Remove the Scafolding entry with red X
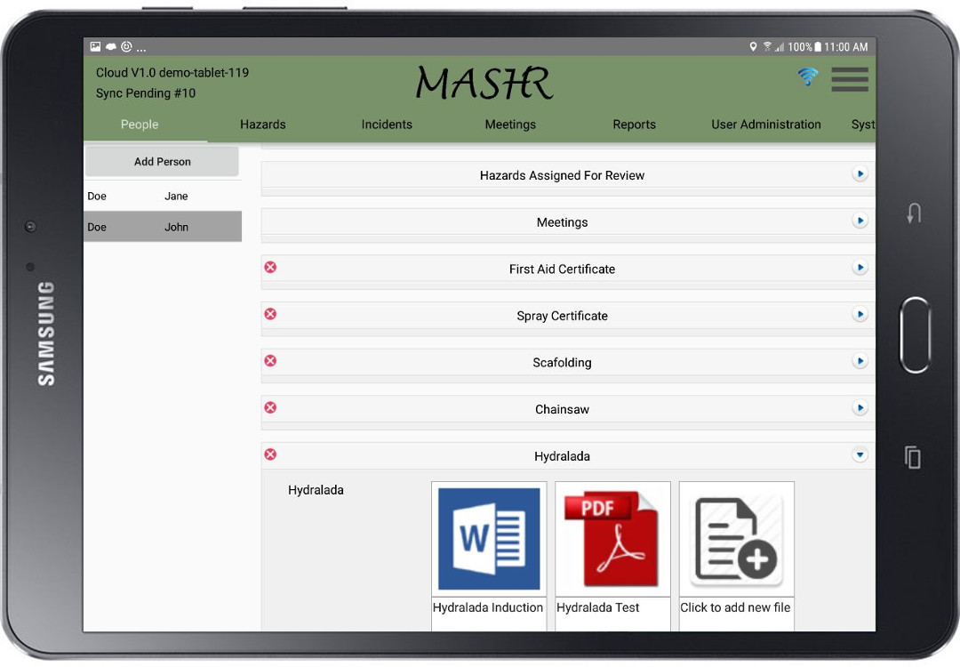960x667 pixels. pyautogui.click(x=270, y=361)
